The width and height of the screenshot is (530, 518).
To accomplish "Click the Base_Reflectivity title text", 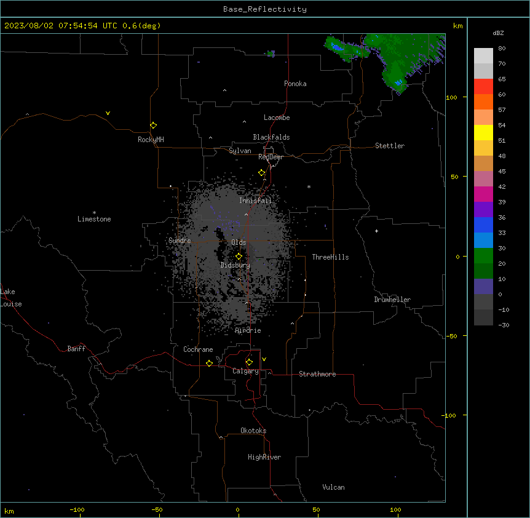I will (x=265, y=9).
